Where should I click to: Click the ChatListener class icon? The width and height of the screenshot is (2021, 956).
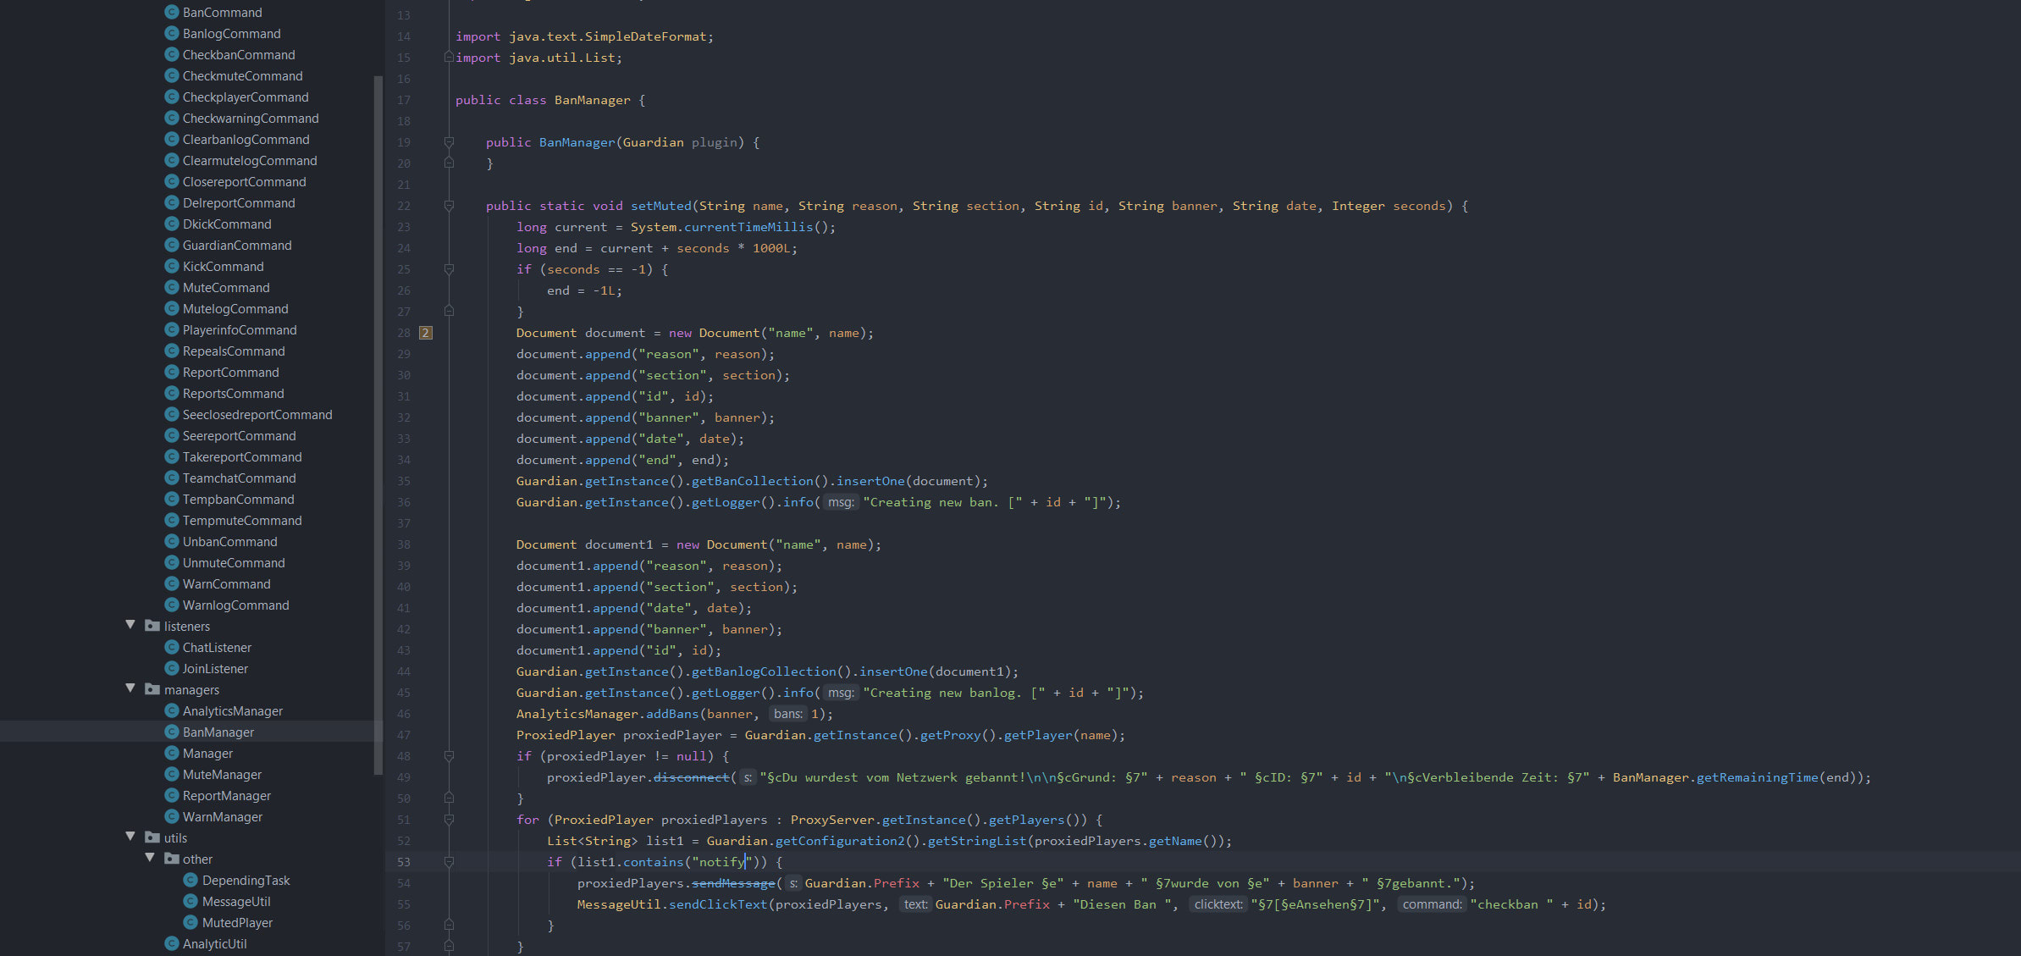(x=173, y=647)
